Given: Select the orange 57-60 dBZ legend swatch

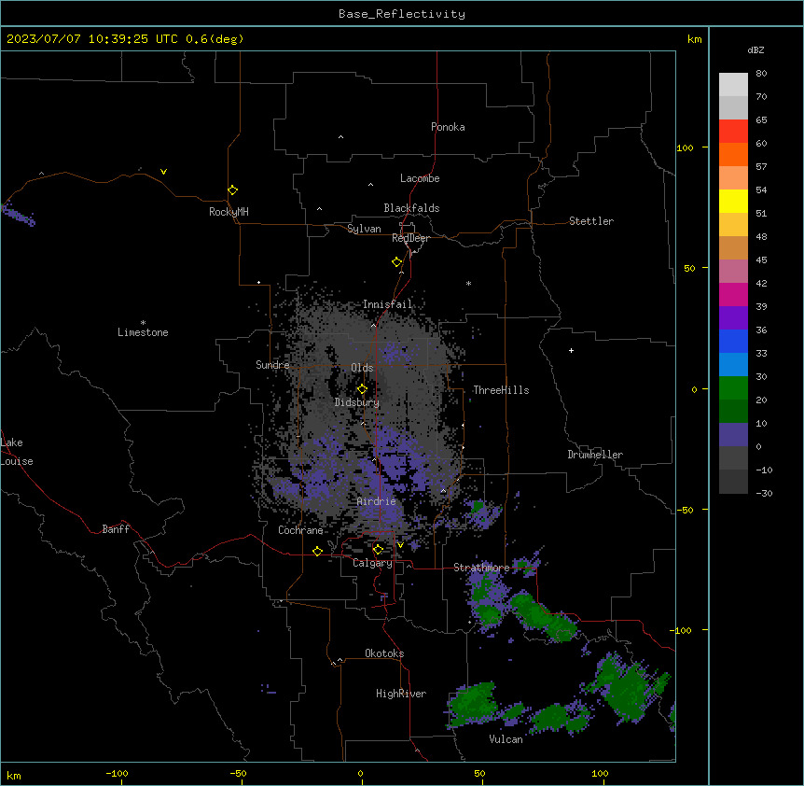Looking at the screenshot, I should pyautogui.click(x=733, y=154).
